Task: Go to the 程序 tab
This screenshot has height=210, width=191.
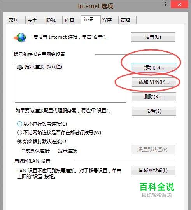Action: (109, 20)
